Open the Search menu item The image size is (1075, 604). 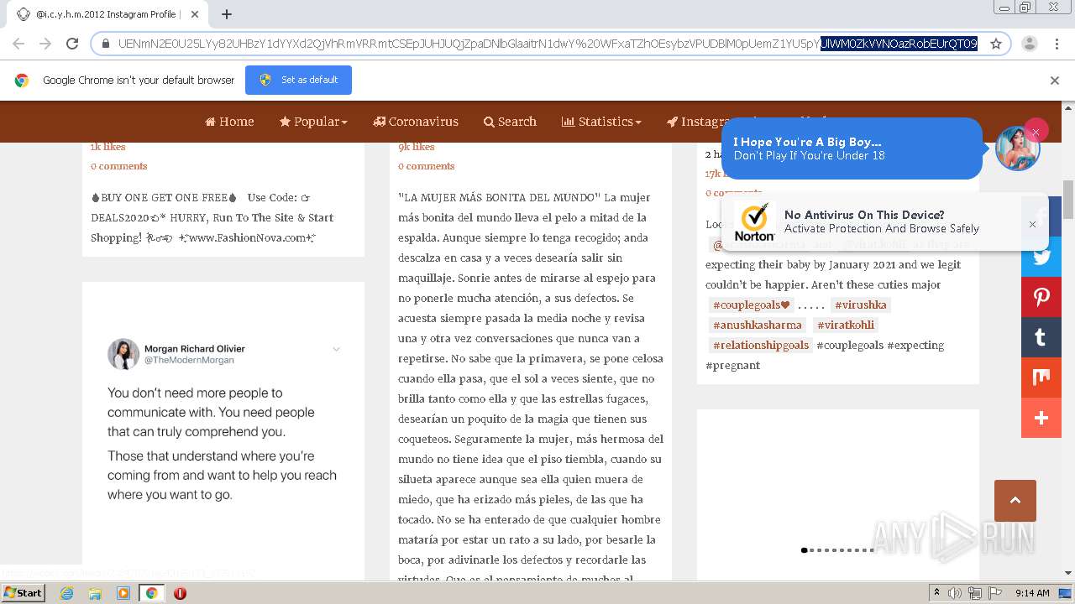[x=510, y=122]
